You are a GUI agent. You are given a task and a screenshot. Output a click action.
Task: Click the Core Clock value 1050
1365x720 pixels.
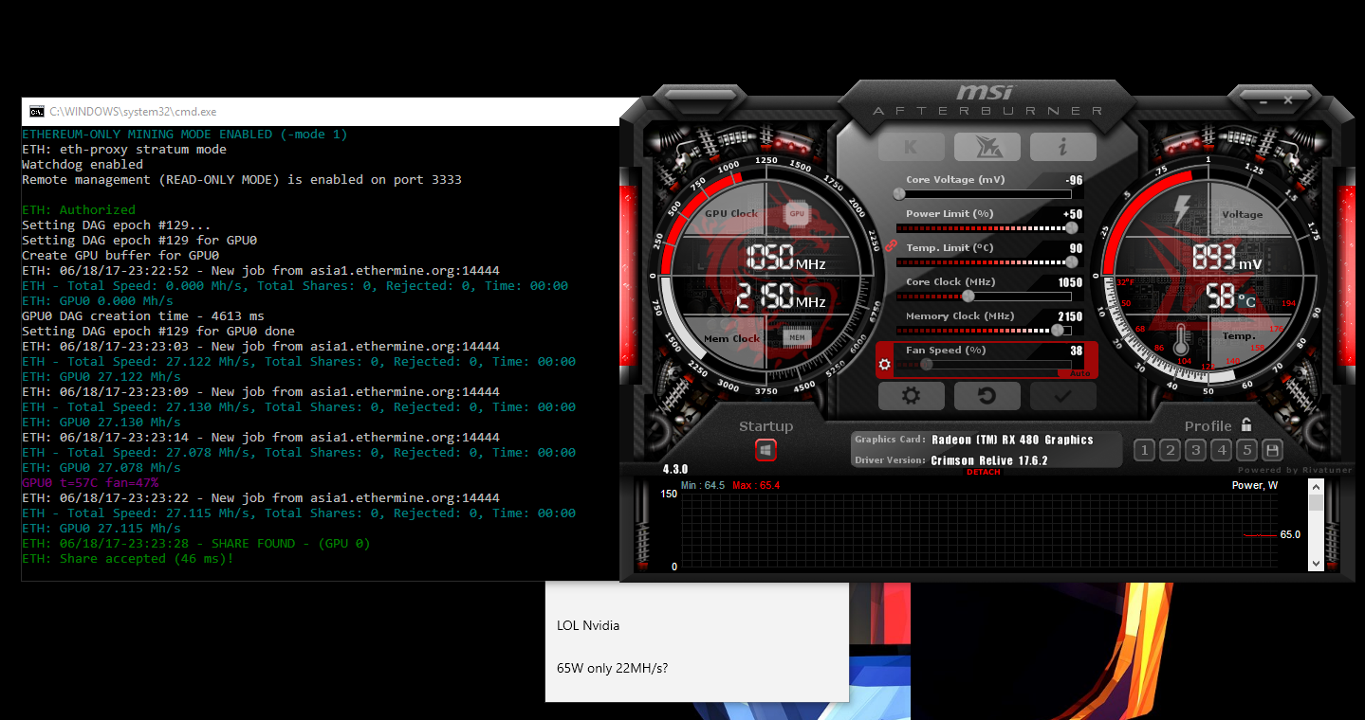pyautogui.click(x=1070, y=282)
